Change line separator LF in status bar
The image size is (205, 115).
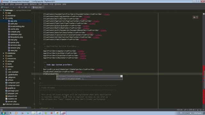pyautogui.click(x=186, y=110)
